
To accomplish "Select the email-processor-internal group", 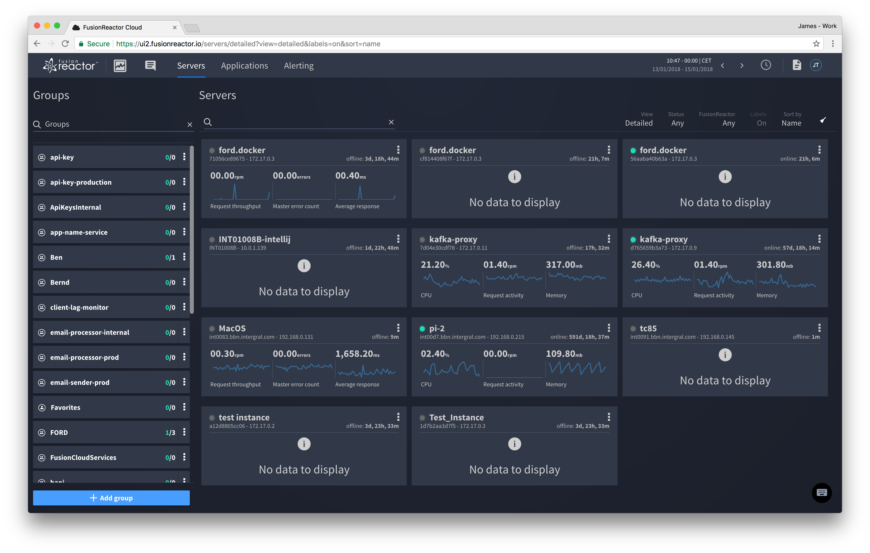I will (111, 332).
